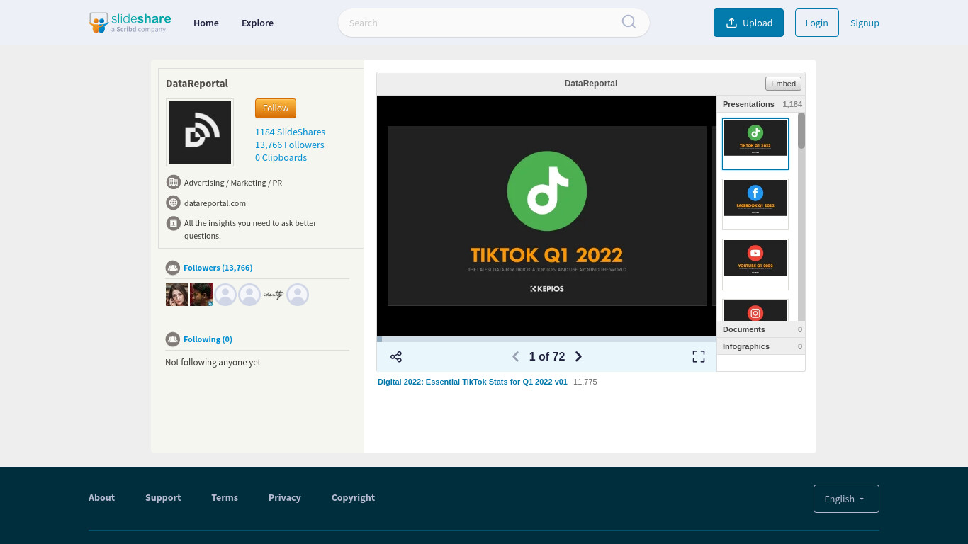
Task: Click the main TikTok Q1 2022 slide
Action: click(547, 216)
